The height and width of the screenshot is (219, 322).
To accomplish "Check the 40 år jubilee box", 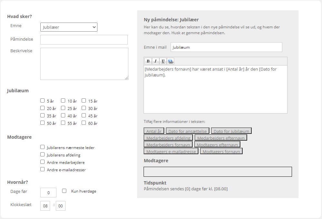I will pos(63,115).
